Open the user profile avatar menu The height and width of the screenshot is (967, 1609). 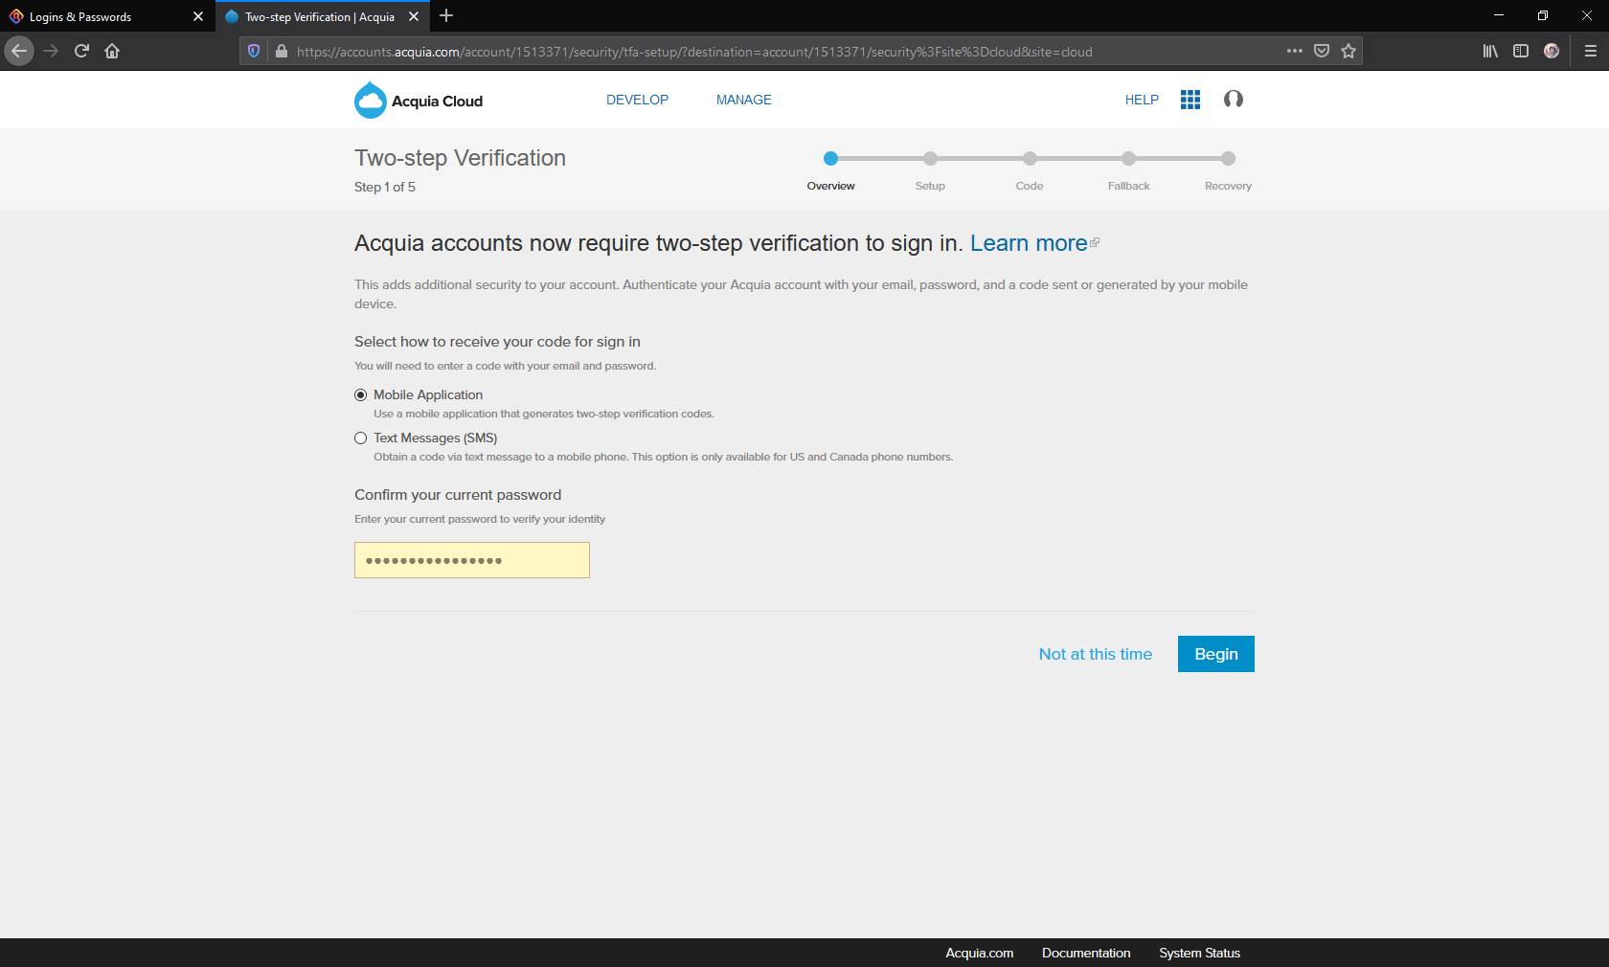coord(1234,99)
